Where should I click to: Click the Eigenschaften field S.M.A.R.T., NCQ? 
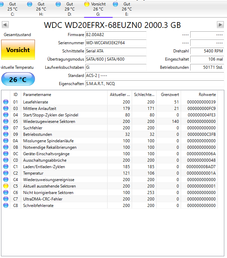tap(155, 84)
